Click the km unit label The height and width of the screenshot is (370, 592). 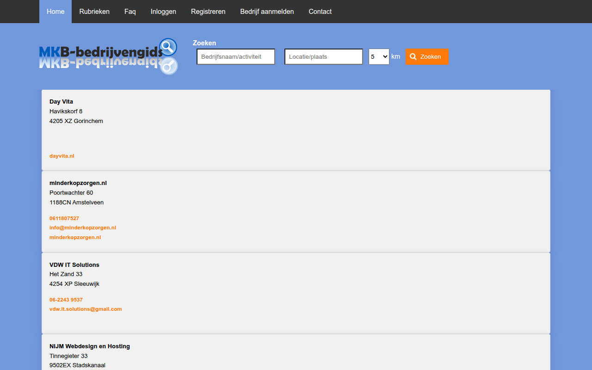396,56
